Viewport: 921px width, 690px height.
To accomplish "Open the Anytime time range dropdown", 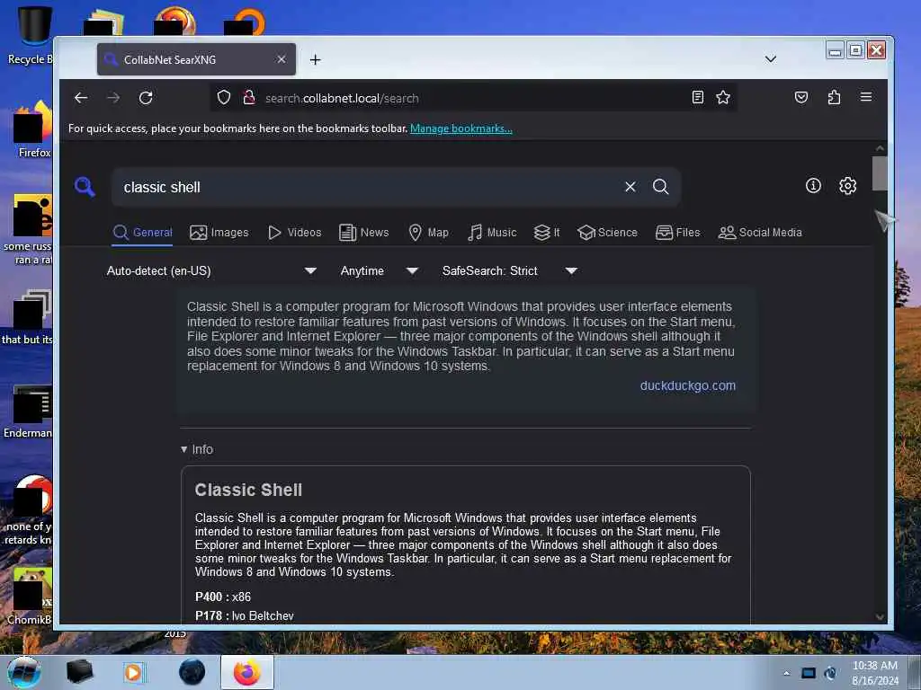I will pyautogui.click(x=379, y=271).
